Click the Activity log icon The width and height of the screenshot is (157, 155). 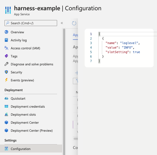7,40
